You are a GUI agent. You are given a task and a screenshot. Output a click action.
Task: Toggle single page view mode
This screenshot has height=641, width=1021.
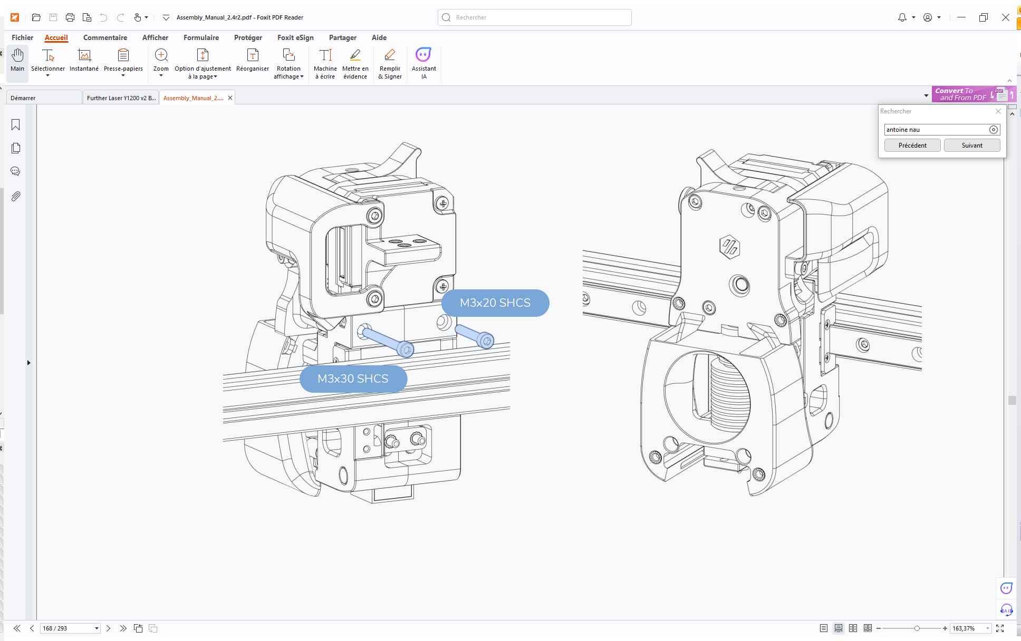coord(824,628)
